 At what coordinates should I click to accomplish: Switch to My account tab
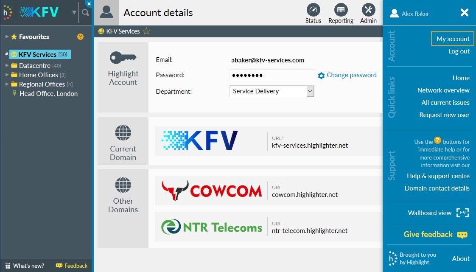[452, 38]
